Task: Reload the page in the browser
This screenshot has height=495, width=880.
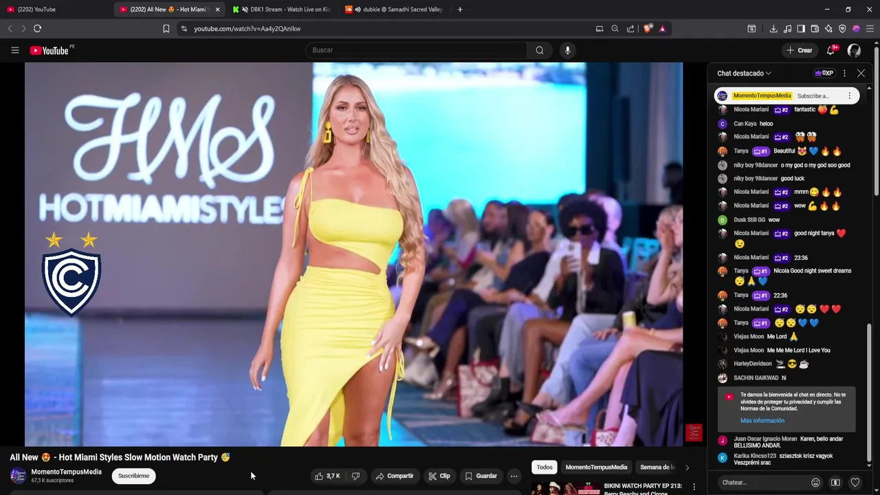Action: [x=37, y=28]
